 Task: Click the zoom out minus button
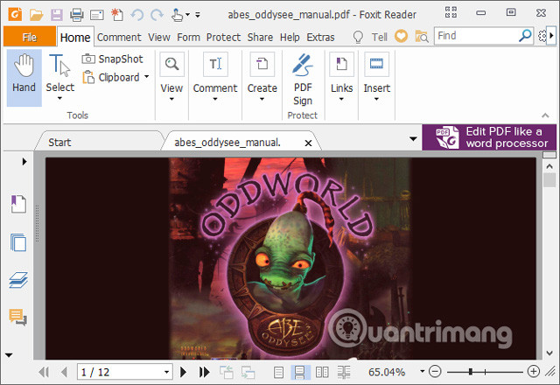coord(435,371)
